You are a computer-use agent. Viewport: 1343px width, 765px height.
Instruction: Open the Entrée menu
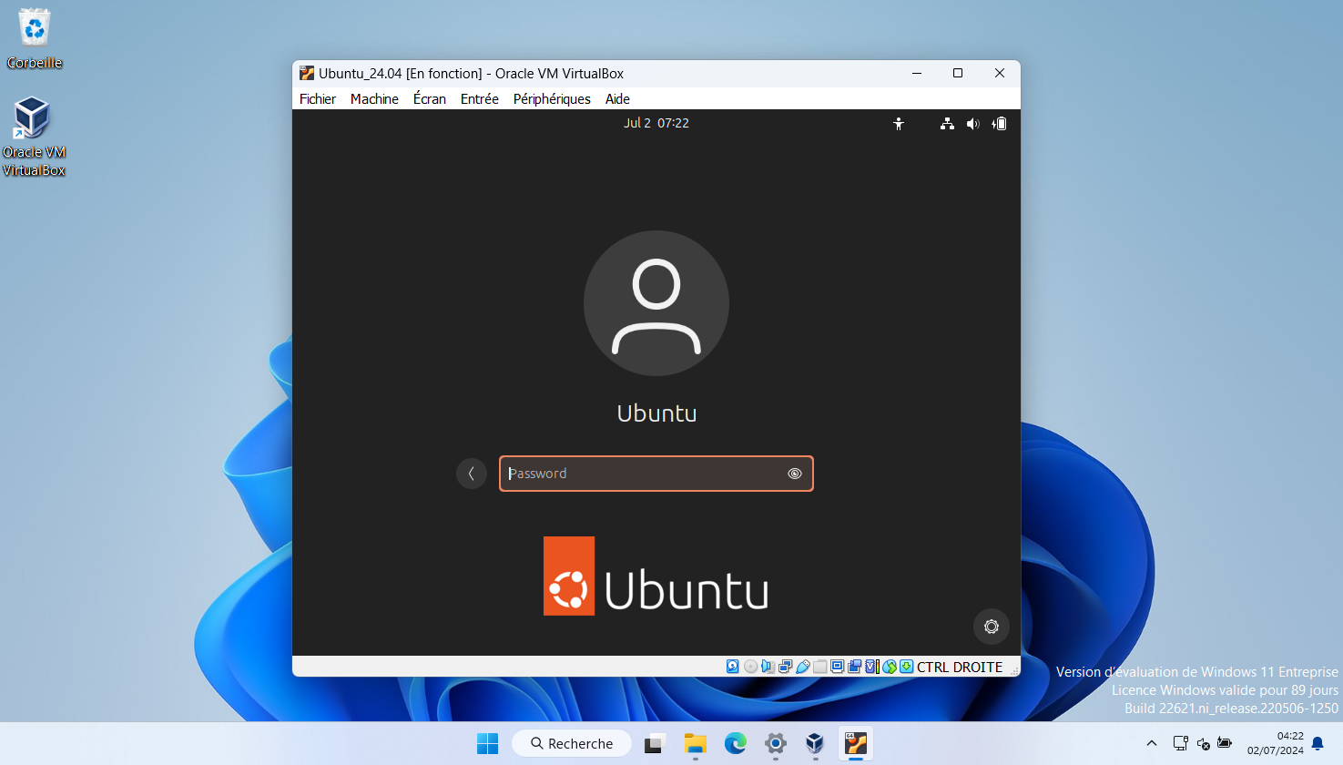480,99
